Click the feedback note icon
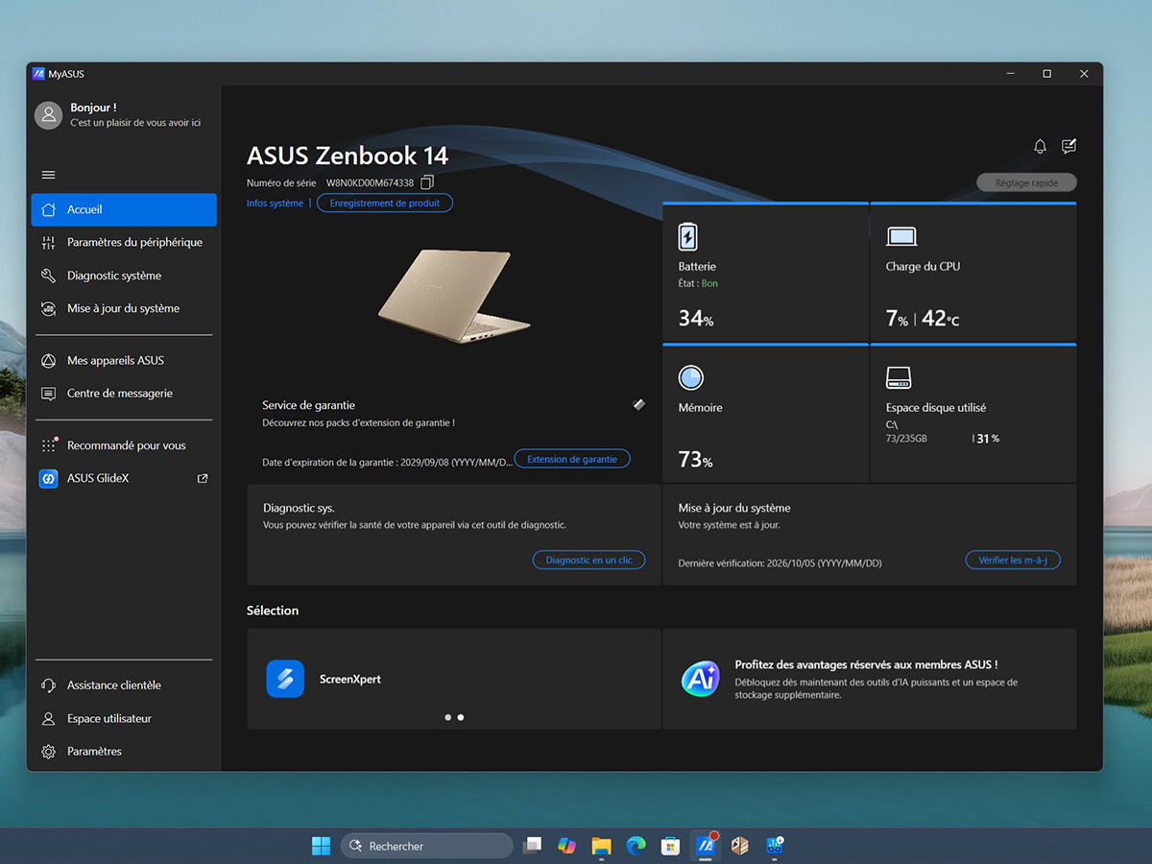This screenshot has height=864, width=1152. tap(1068, 146)
